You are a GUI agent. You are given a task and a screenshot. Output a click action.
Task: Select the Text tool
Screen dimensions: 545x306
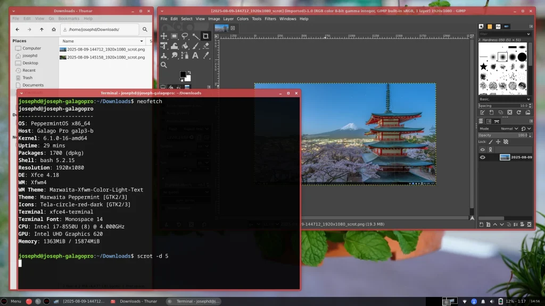pyautogui.click(x=195, y=55)
